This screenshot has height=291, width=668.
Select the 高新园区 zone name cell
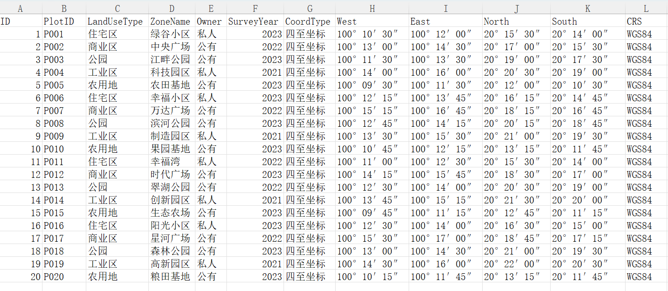point(172,264)
